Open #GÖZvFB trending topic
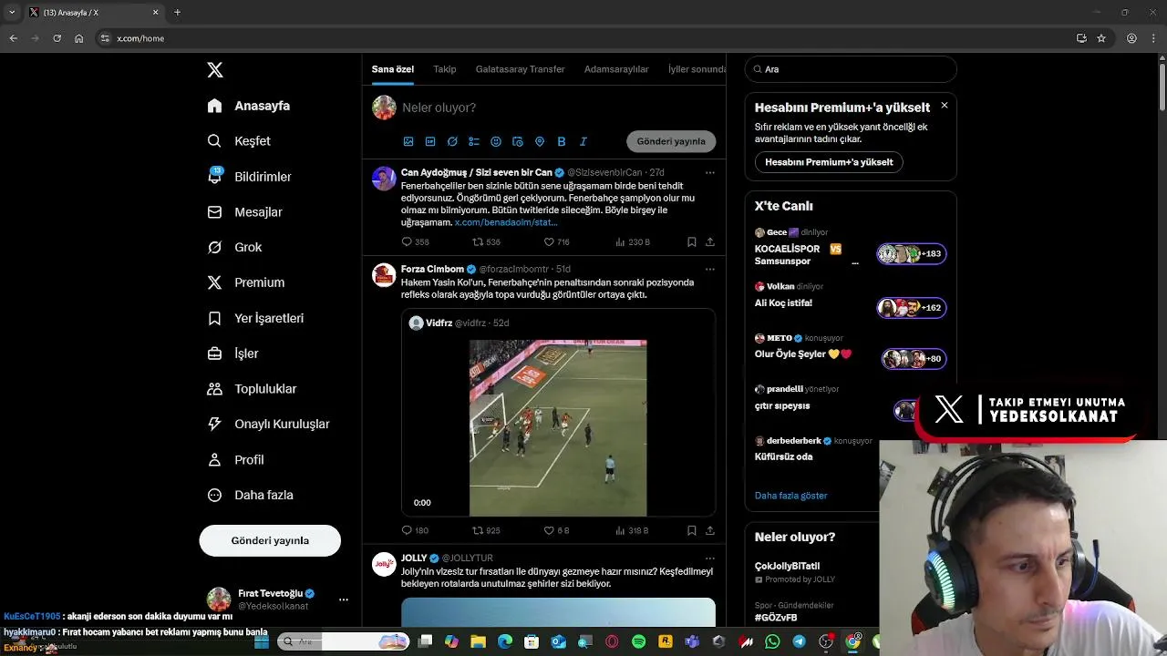Screen dimensions: 1167x656 point(776,618)
